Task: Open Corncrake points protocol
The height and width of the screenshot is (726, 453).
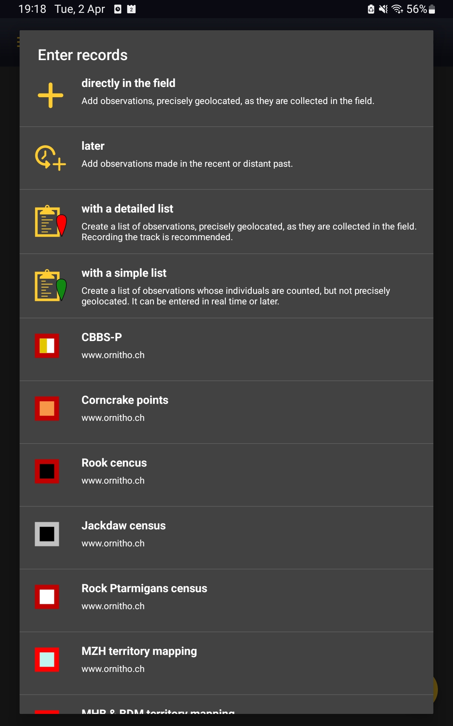Action: 125,400
